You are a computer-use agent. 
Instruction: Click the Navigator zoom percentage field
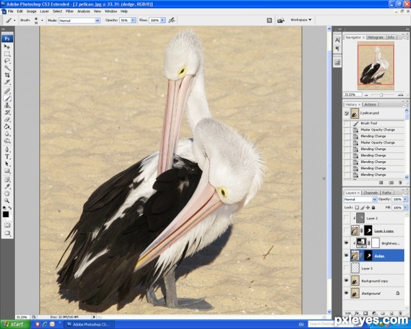click(x=352, y=95)
